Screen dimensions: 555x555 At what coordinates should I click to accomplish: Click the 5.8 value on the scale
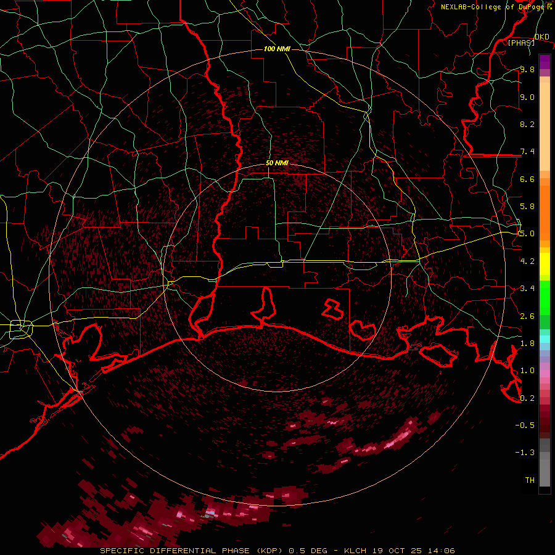coord(527,207)
